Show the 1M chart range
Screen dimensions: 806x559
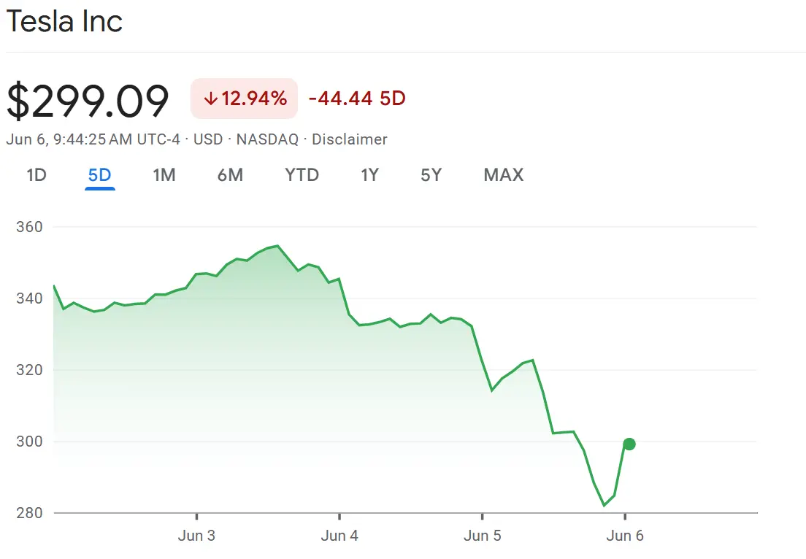[x=164, y=175]
